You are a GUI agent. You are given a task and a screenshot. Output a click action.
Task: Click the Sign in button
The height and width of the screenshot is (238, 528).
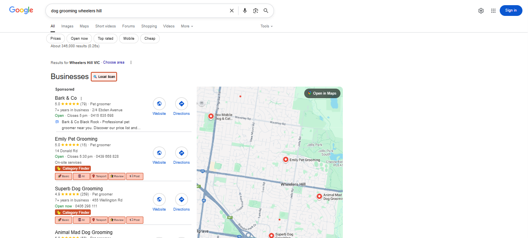[x=510, y=11]
